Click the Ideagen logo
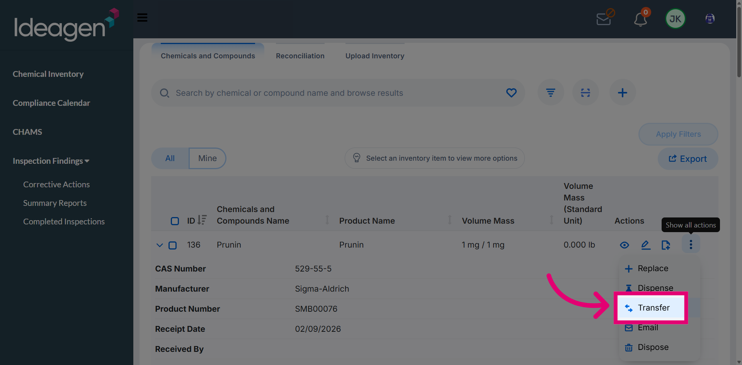Viewport: 742px width, 365px height. coord(66,25)
